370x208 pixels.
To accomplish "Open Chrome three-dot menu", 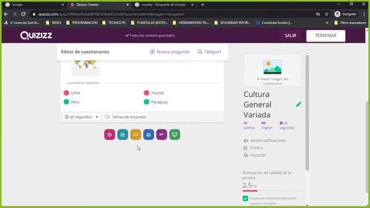I will point(364,14).
